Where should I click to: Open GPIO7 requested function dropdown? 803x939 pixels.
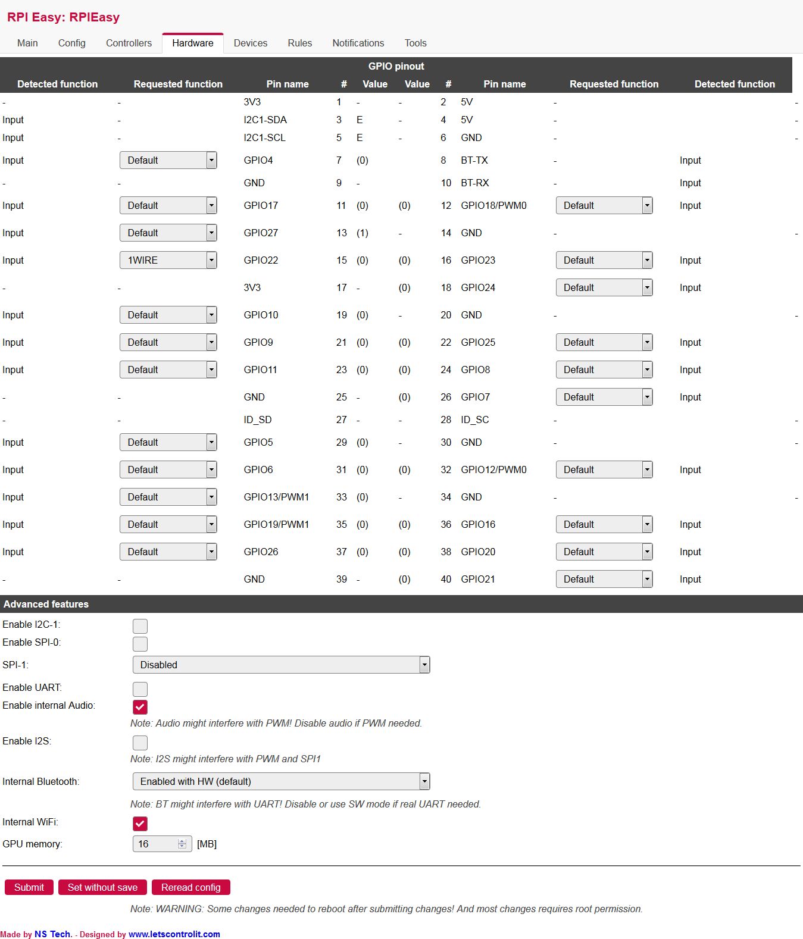pyautogui.click(x=604, y=397)
